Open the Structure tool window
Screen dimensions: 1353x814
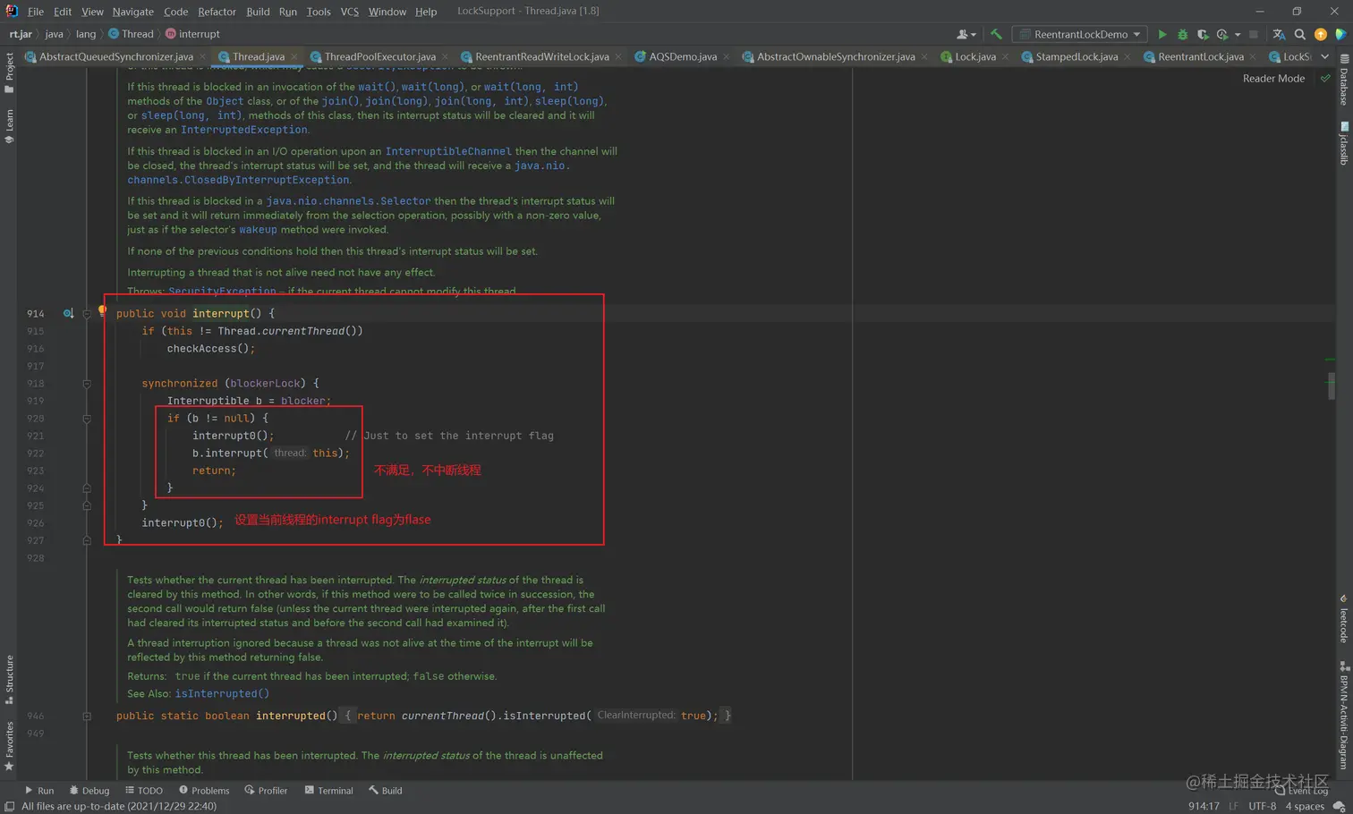[x=9, y=680]
